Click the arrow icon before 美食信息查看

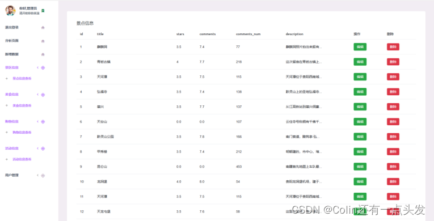pos(7,105)
